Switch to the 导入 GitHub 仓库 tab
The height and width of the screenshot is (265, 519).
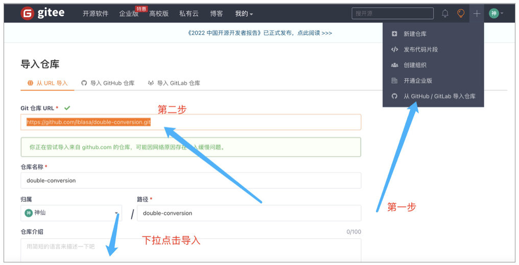click(x=108, y=83)
